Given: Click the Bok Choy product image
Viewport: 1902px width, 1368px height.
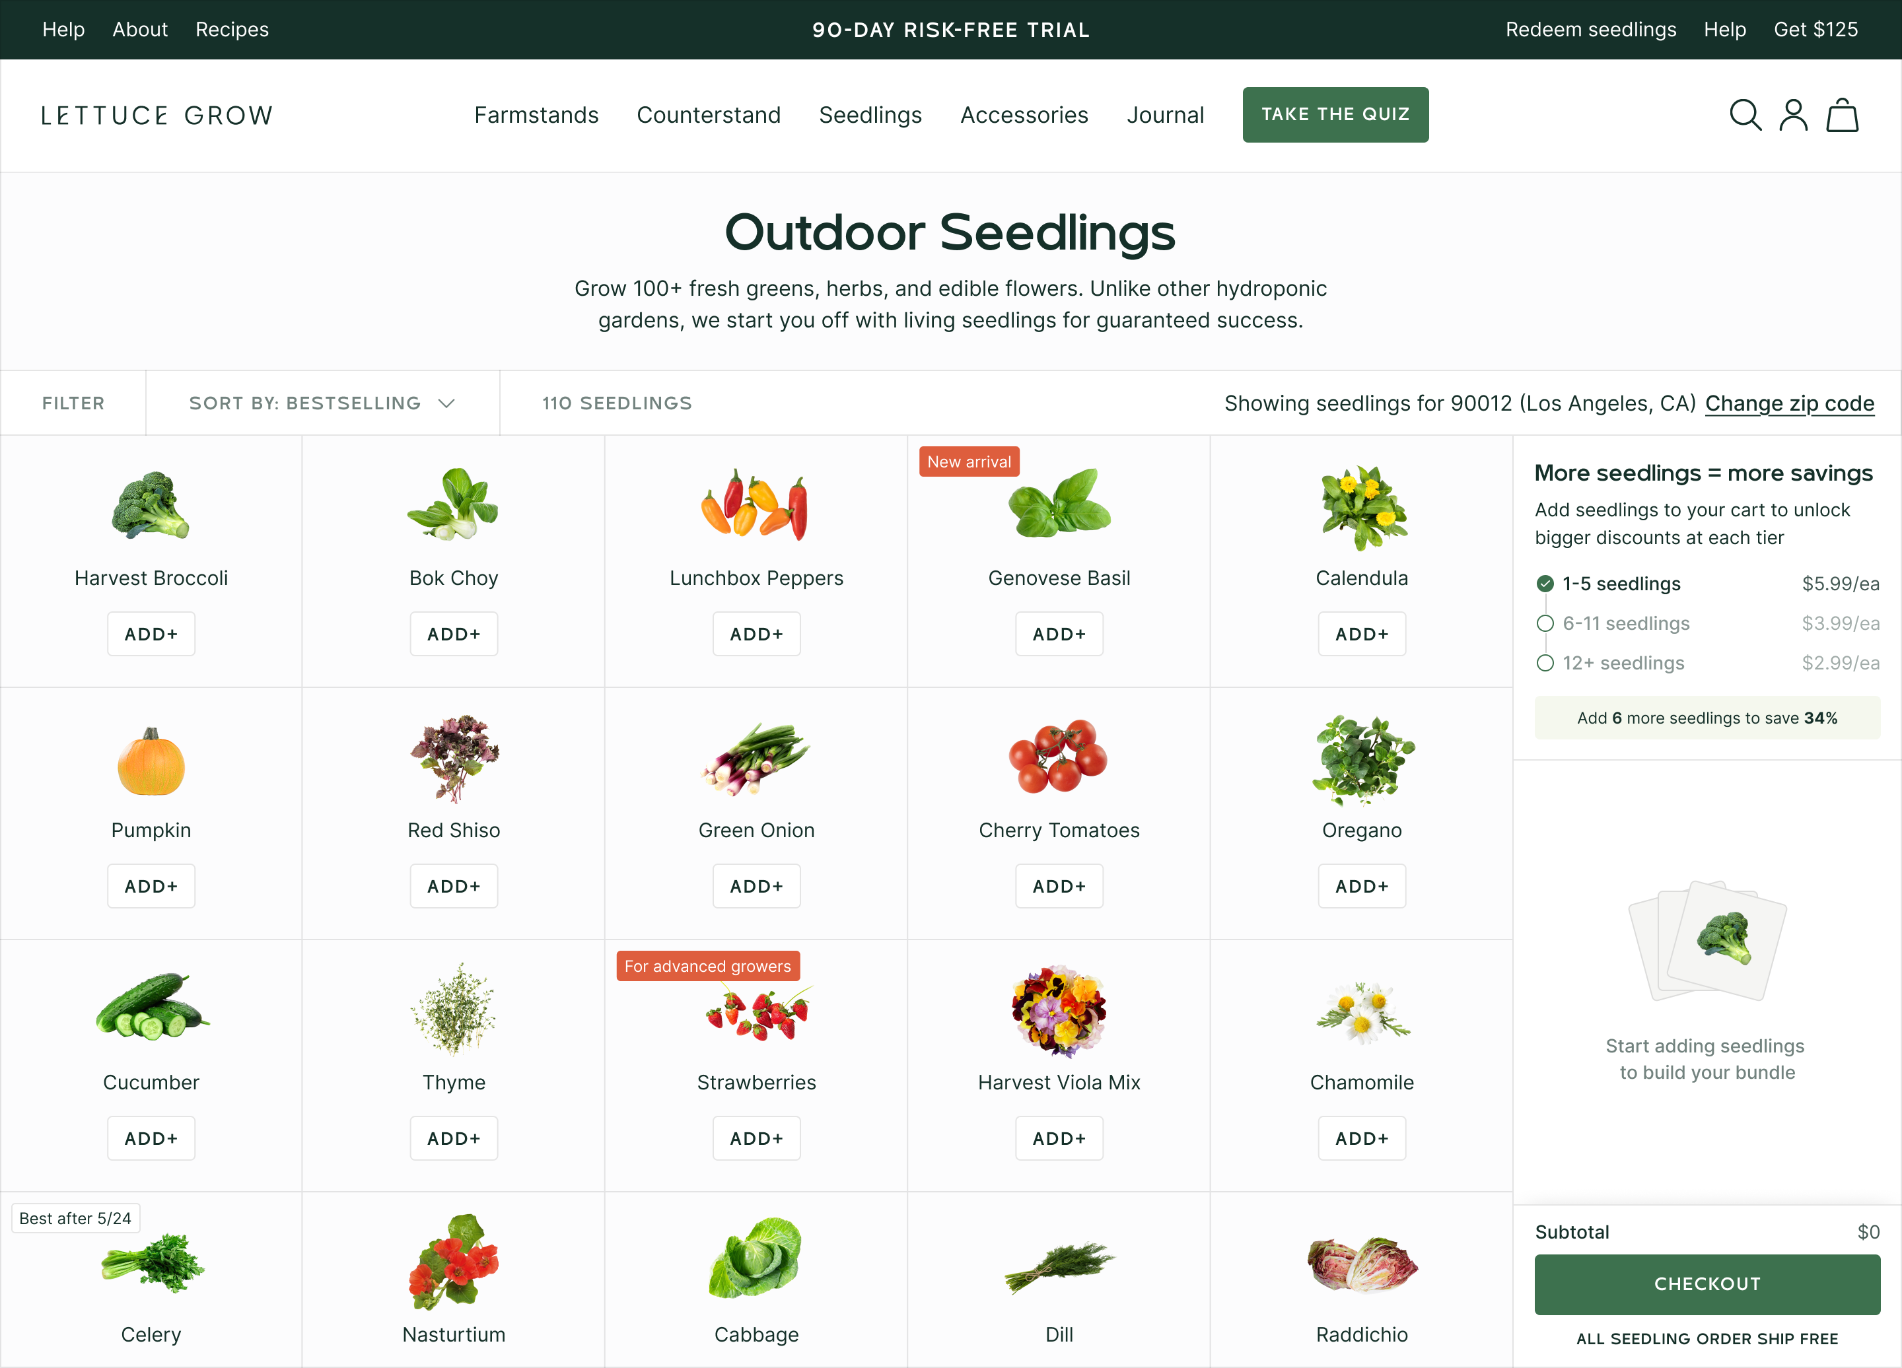Looking at the screenshot, I should tap(454, 504).
